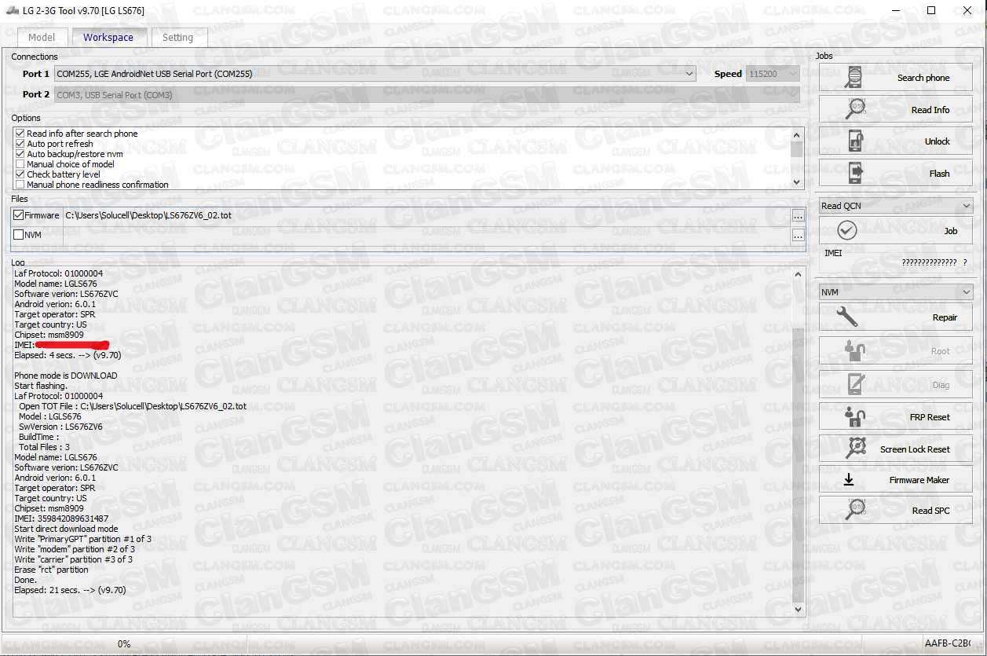Image resolution: width=987 pixels, height=656 pixels.
Task: Toggle Auto port refresh option
Action: tap(20, 144)
